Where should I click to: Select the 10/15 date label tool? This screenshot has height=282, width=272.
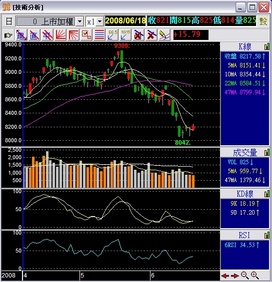click(x=125, y=35)
